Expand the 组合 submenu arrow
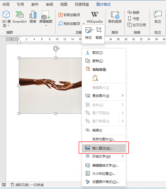 click(x=123, y=105)
